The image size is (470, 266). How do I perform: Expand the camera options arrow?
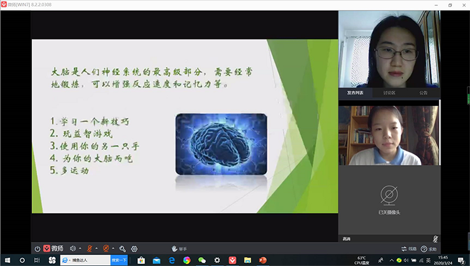click(113, 248)
